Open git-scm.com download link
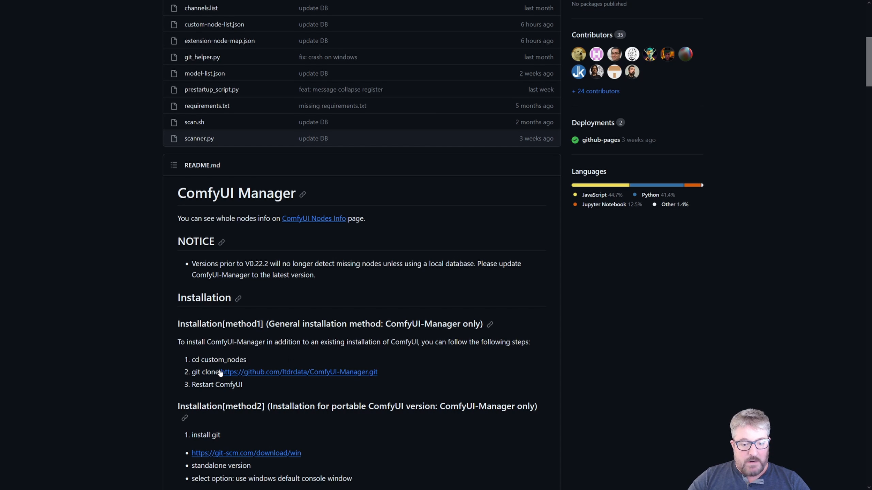The width and height of the screenshot is (872, 490). tap(246, 453)
